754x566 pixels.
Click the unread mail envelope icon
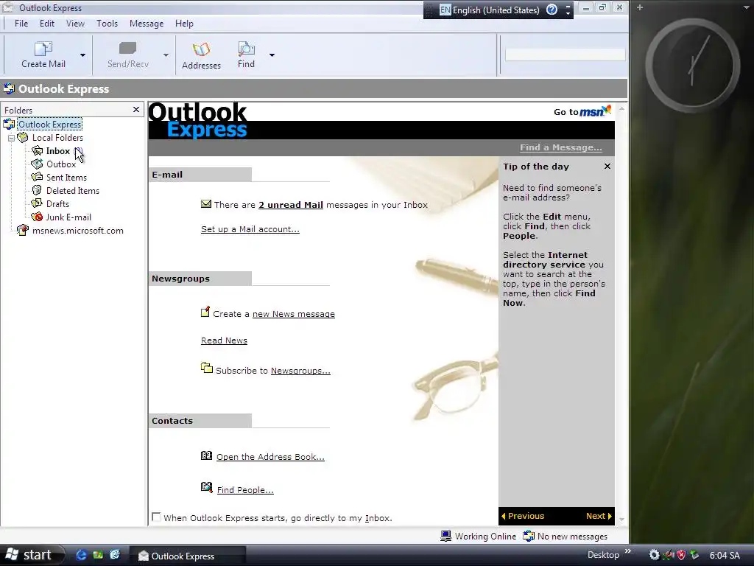click(206, 204)
